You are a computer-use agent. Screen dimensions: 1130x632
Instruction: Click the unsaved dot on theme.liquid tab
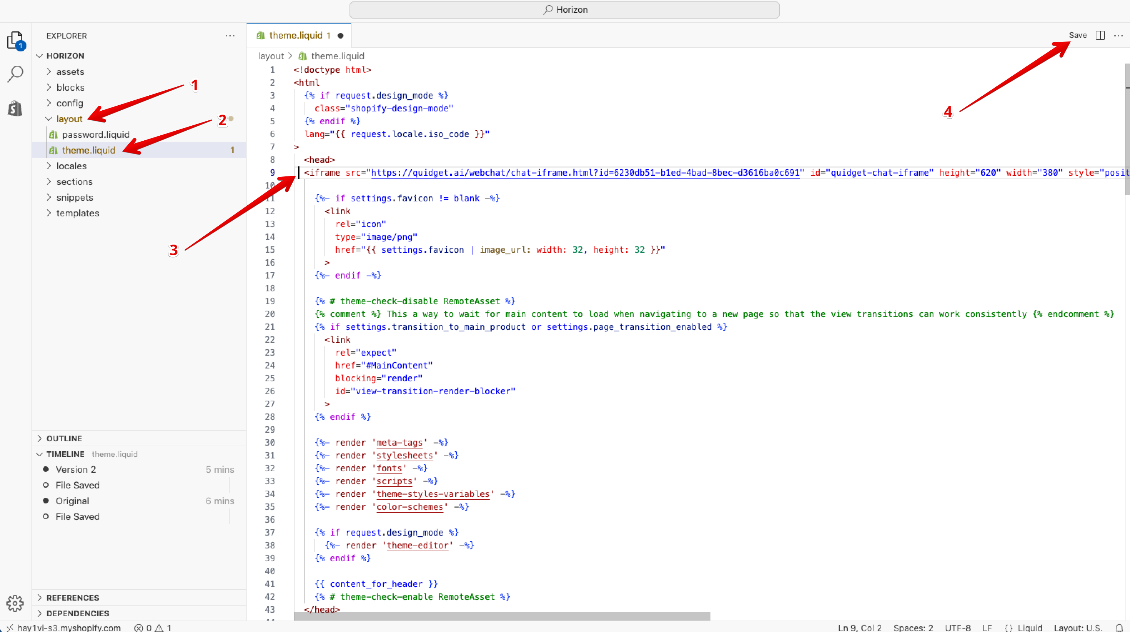(341, 35)
